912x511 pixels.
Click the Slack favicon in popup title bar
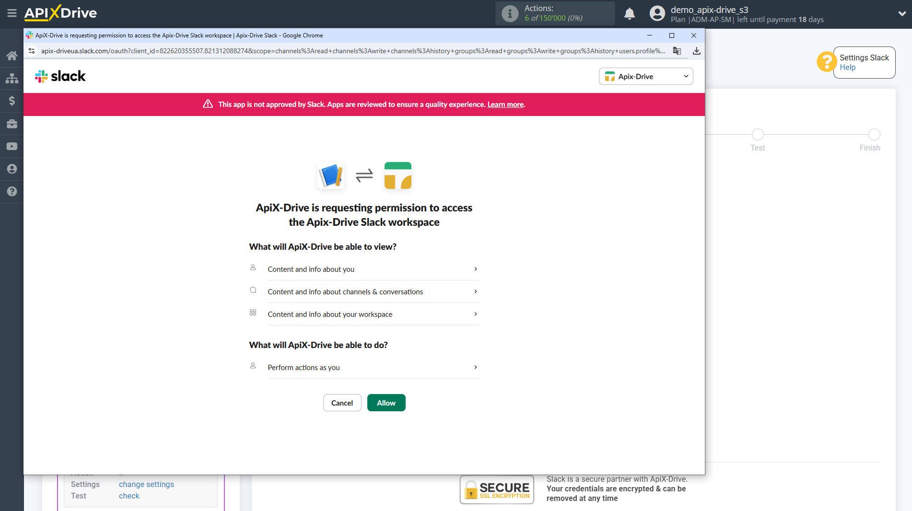click(x=29, y=35)
